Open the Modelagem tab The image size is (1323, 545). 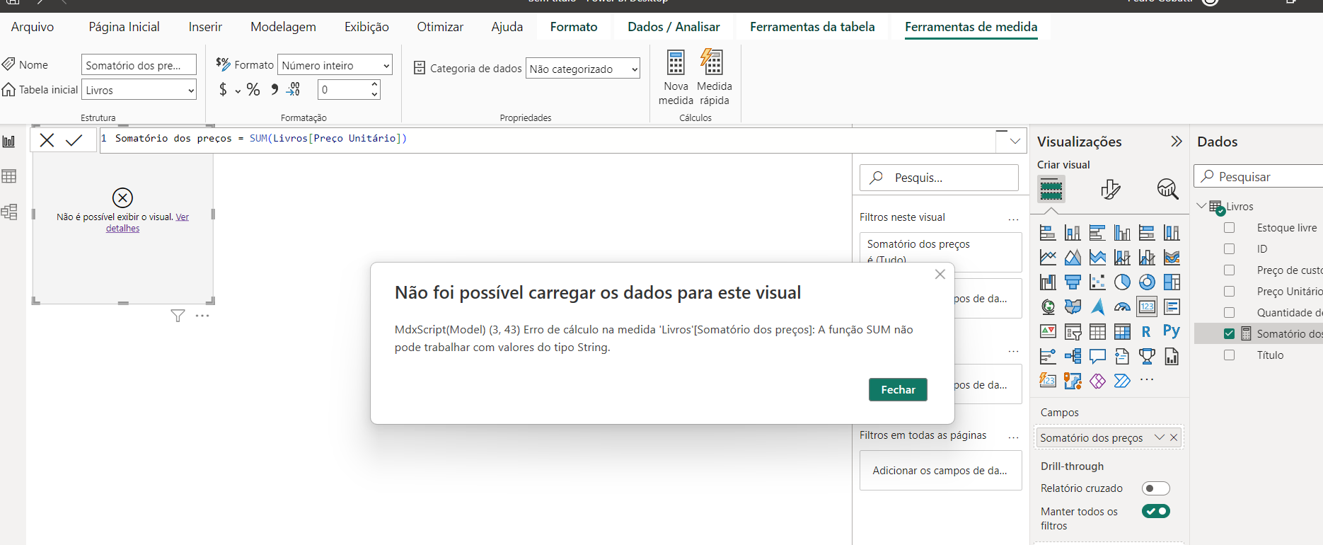(283, 27)
